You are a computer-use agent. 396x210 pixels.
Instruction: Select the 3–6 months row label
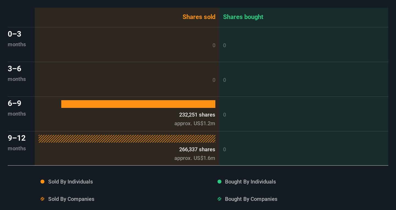[16, 73]
